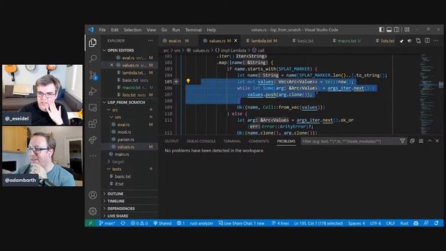Close the bottom panel
The height and width of the screenshot is (251, 446).
[438, 141]
